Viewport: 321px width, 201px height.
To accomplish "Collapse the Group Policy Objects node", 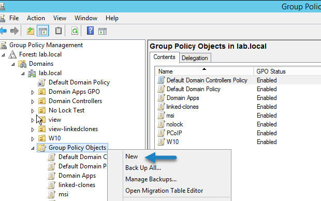I will (33, 148).
